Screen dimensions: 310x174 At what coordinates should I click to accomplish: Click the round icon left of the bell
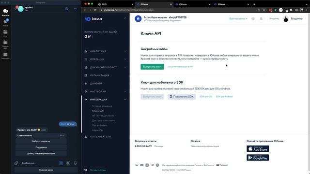[x=253, y=19]
